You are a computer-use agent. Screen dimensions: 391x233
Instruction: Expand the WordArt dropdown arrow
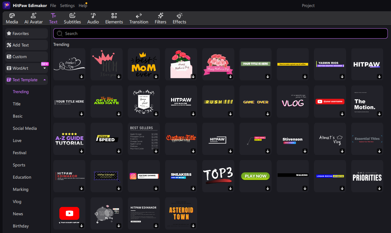click(x=44, y=68)
